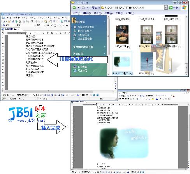Select the selected girl portrait thumbnail in Explorer

coord(122,62)
